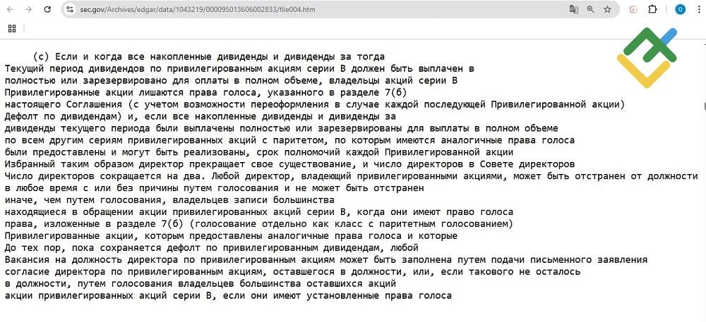Click the line starting "в любое время с или без"

pyautogui.click(x=215, y=187)
